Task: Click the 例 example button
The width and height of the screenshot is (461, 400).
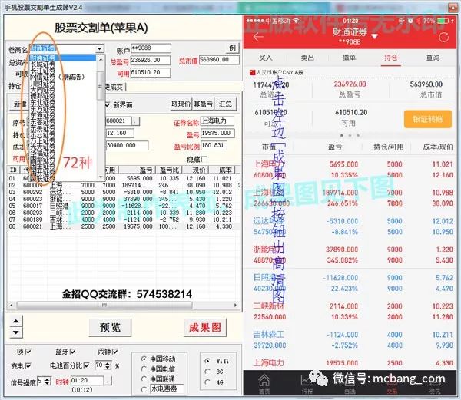Action: (233, 48)
